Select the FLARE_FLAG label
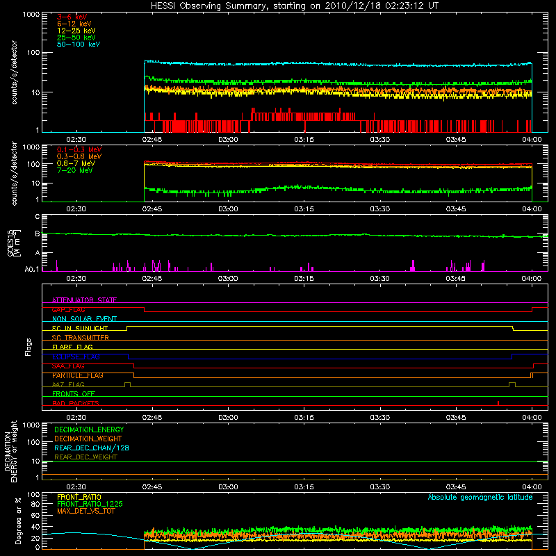The height and width of the screenshot is (556, 556). point(72,347)
